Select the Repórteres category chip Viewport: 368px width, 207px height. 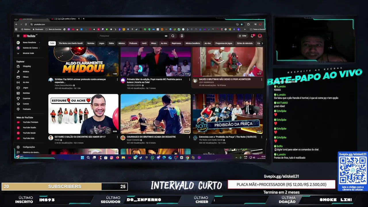click(176, 43)
